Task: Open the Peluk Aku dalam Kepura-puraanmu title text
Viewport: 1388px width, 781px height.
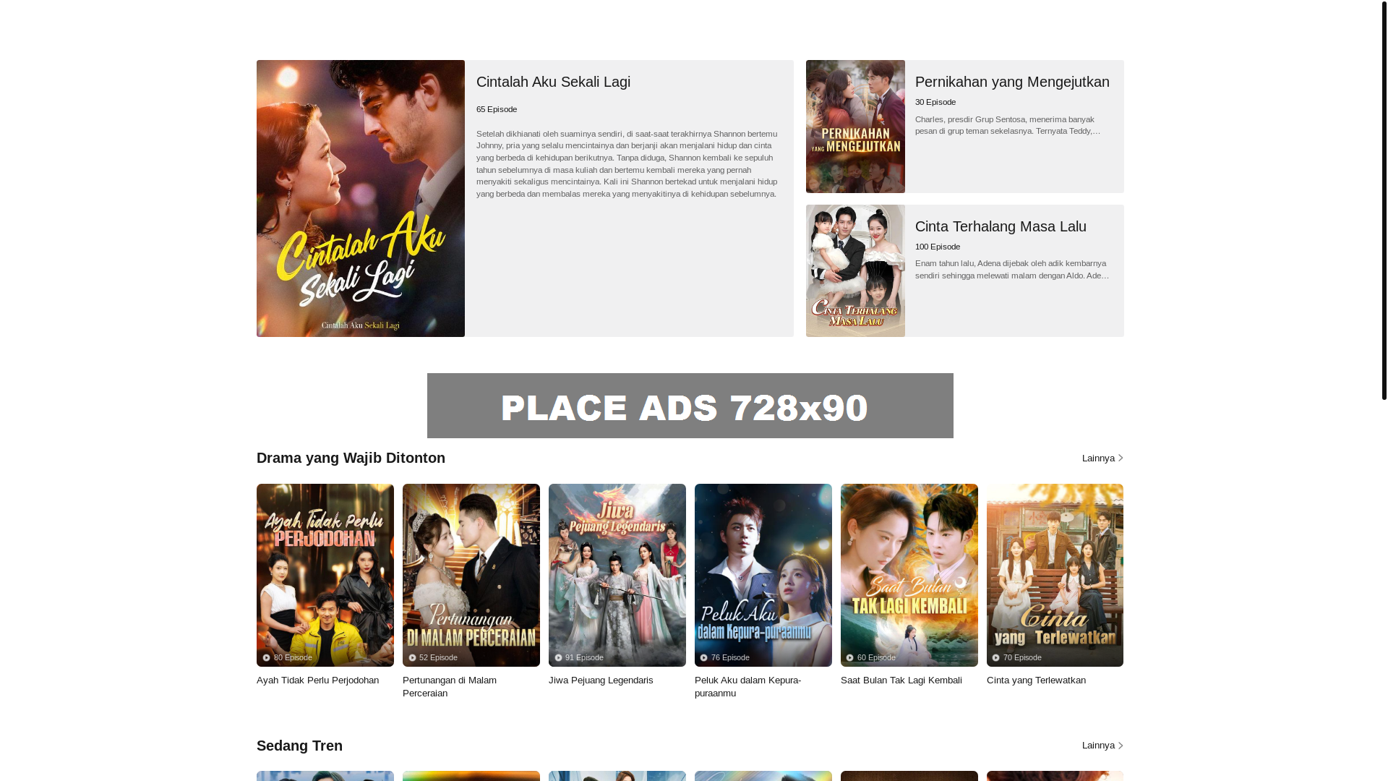Action: click(747, 687)
